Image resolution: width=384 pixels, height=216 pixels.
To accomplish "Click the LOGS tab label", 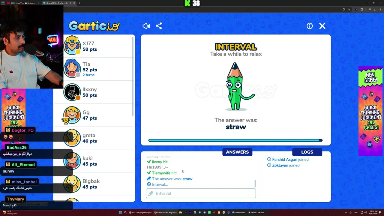I will pyautogui.click(x=307, y=152).
